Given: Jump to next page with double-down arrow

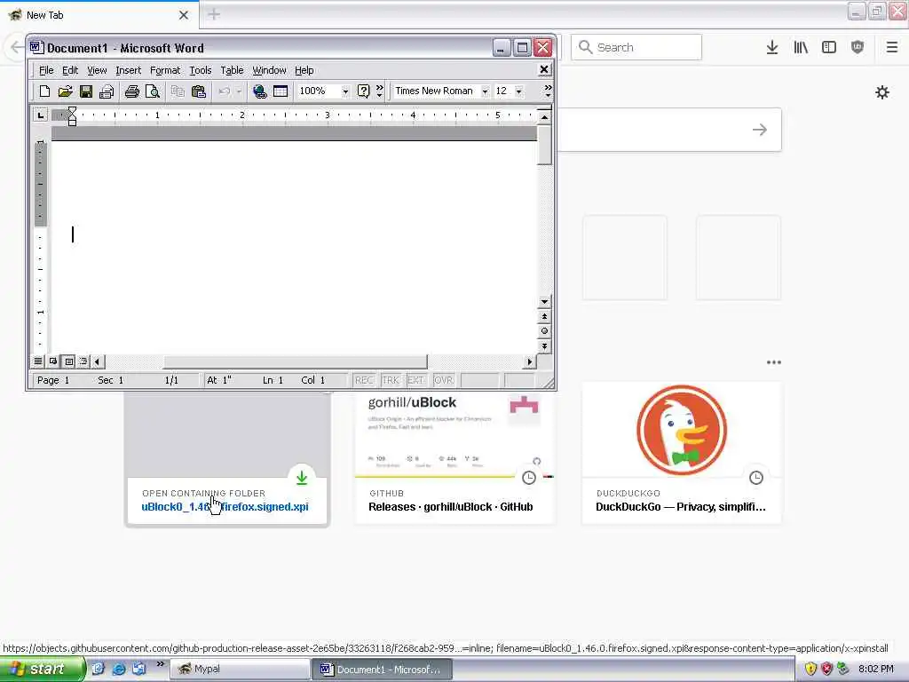Looking at the screenshot, I should point(544,346).
